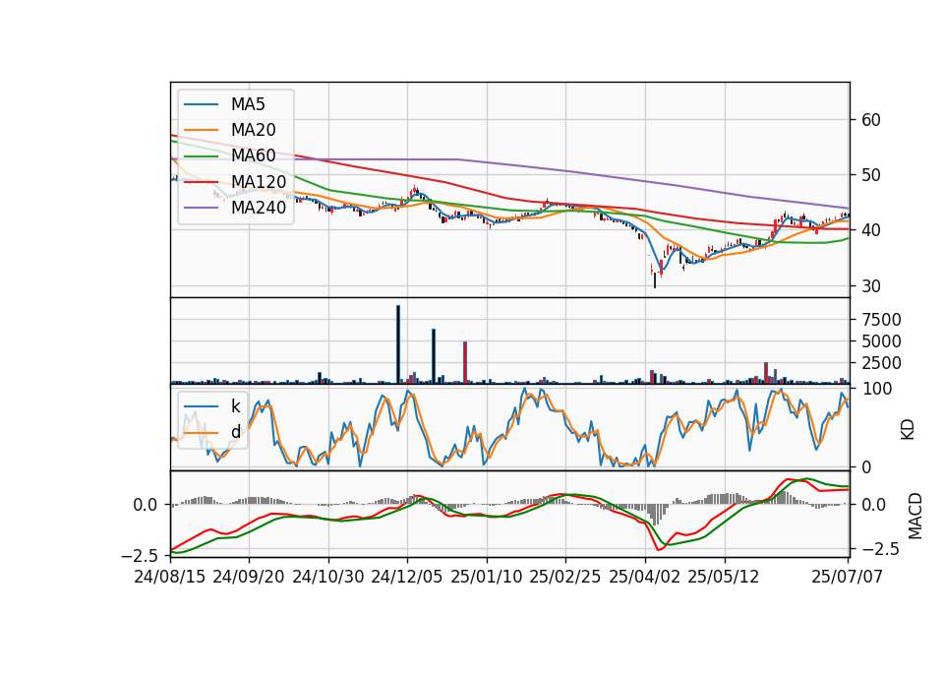Click the MA120 legend label
The height and width of the screenshot is (679, 944).
259,182
